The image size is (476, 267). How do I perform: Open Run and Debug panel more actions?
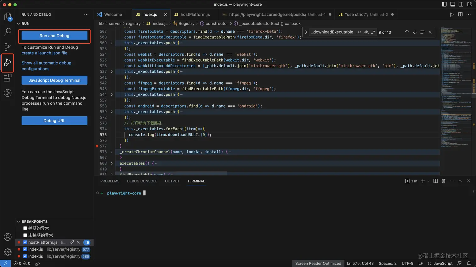(x=86, y=14)
